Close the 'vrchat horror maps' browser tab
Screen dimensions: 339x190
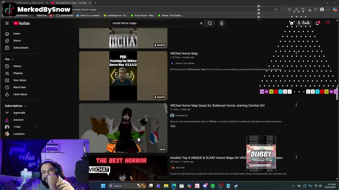(90, 3)
